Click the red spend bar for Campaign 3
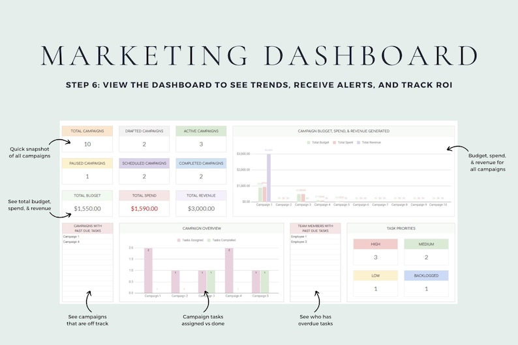The width and height of the screenshot is (518, 345). pyautogui.click(x=303, y=198)
